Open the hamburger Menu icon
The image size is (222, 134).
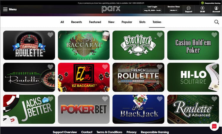coord(5,9)
